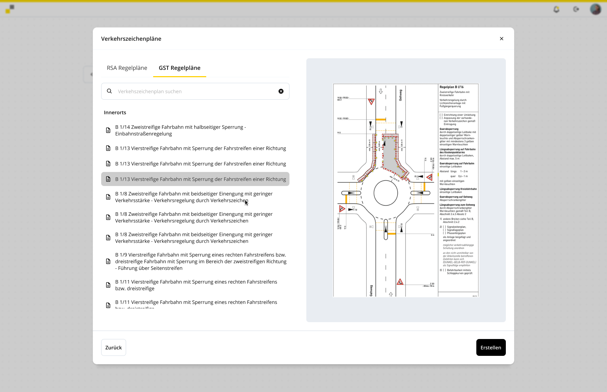Open the user profile avatar
The width and height of the screenshot is (607, 392).
(596, 9)
